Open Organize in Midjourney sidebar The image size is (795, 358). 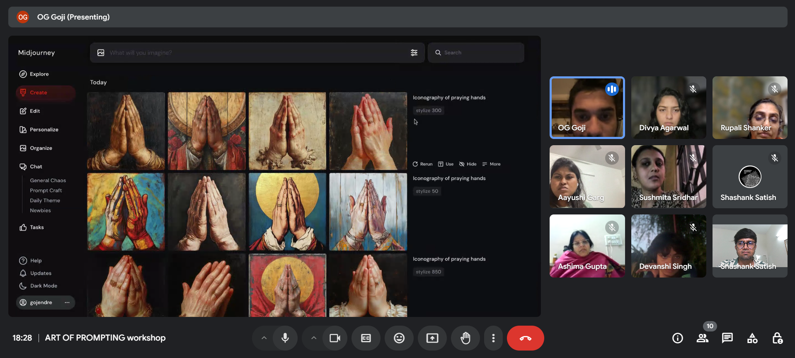(x=36, y=148)
